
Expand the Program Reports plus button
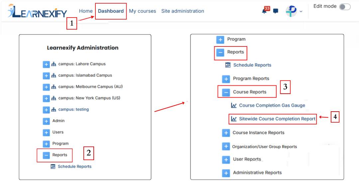pos(226,79)
